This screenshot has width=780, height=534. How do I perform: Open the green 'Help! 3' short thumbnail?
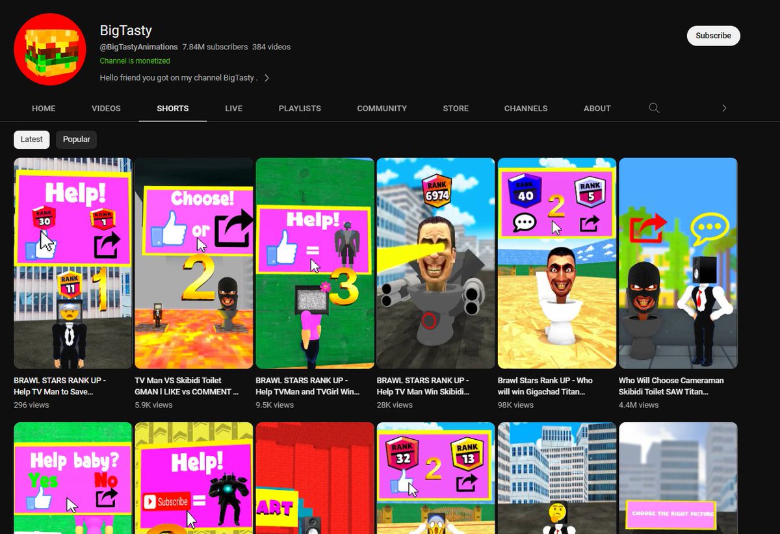pyautogui.click(x=315, y=263)
